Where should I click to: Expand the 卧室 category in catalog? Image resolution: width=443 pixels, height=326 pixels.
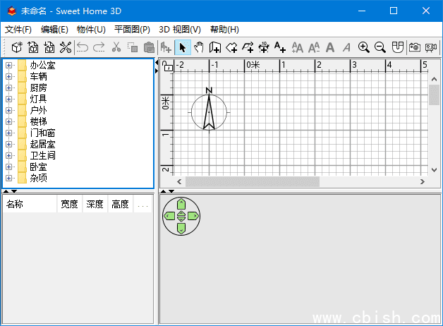(9, 167)
